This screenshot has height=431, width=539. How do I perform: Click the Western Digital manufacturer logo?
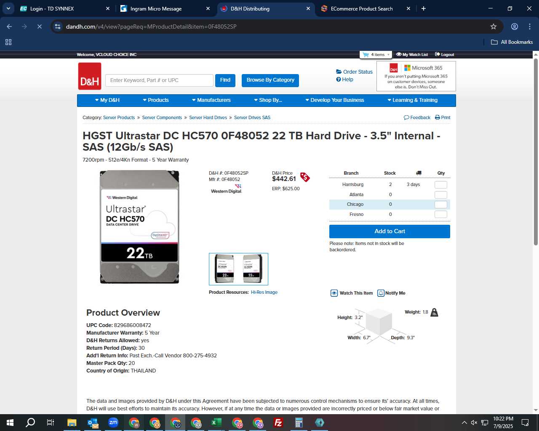[x=227, y=189]
